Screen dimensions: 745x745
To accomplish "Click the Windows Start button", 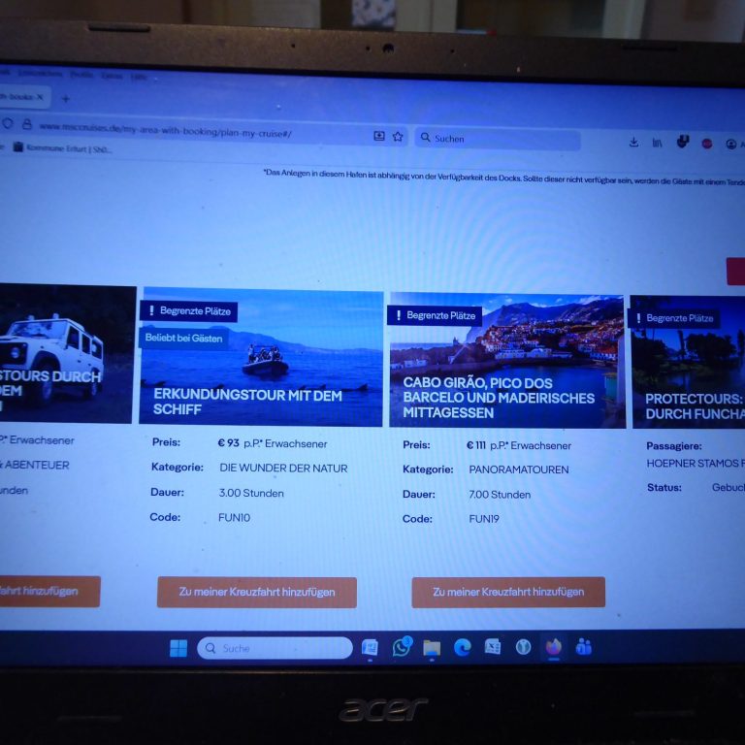I will pyautogui.click(x=178, y=648).
